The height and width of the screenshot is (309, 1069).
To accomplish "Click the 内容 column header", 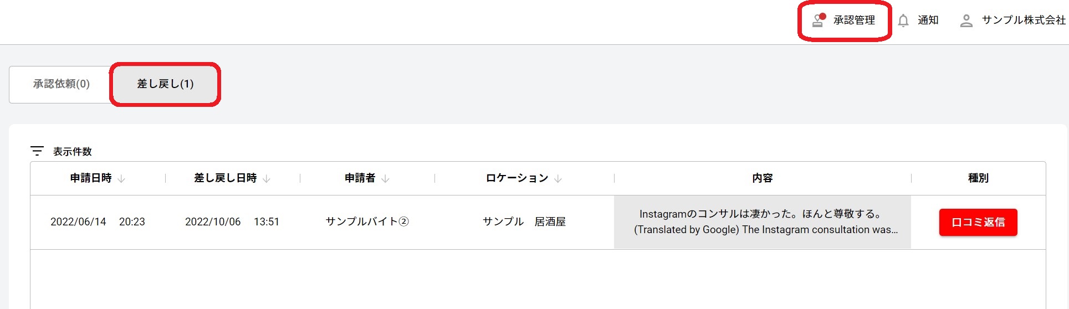I will pyautogui.click(x=762, y=178).
